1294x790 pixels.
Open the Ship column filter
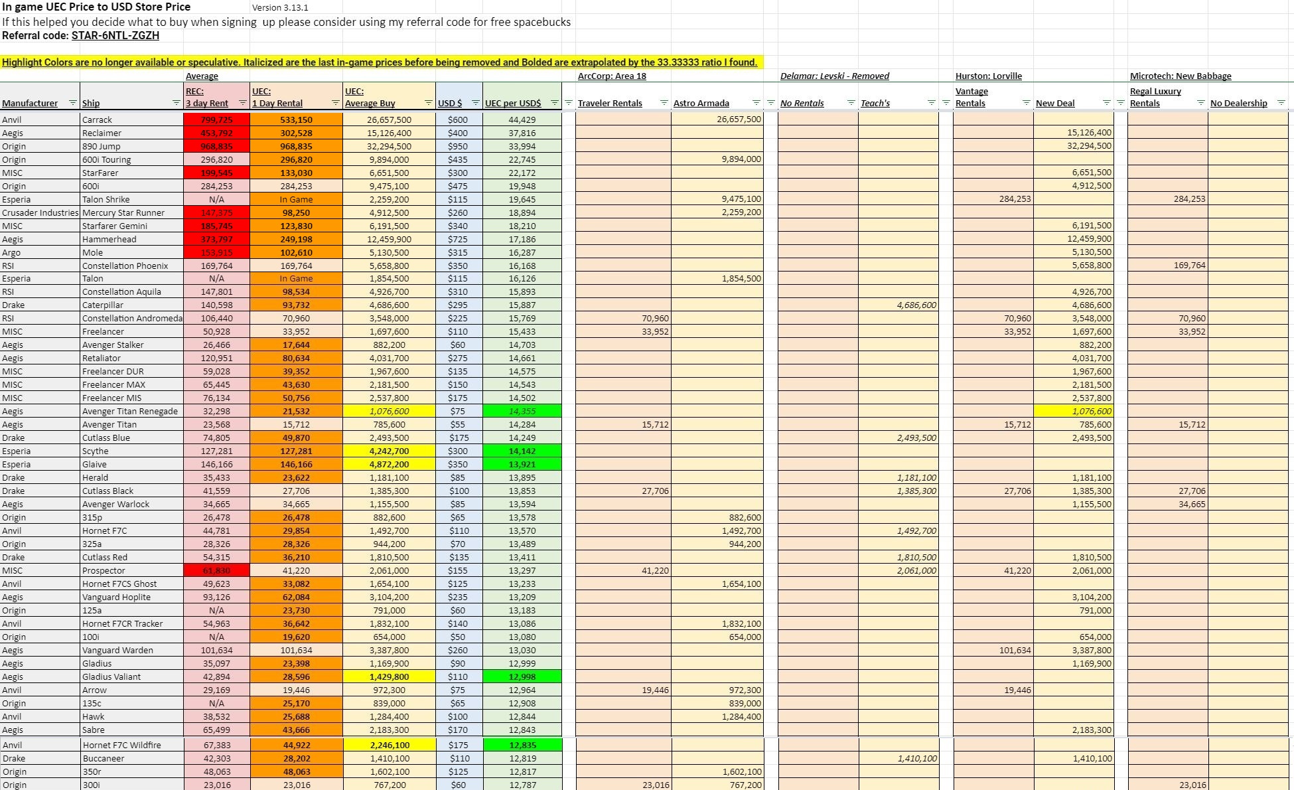pyautogui.click(x=176, y=103)
